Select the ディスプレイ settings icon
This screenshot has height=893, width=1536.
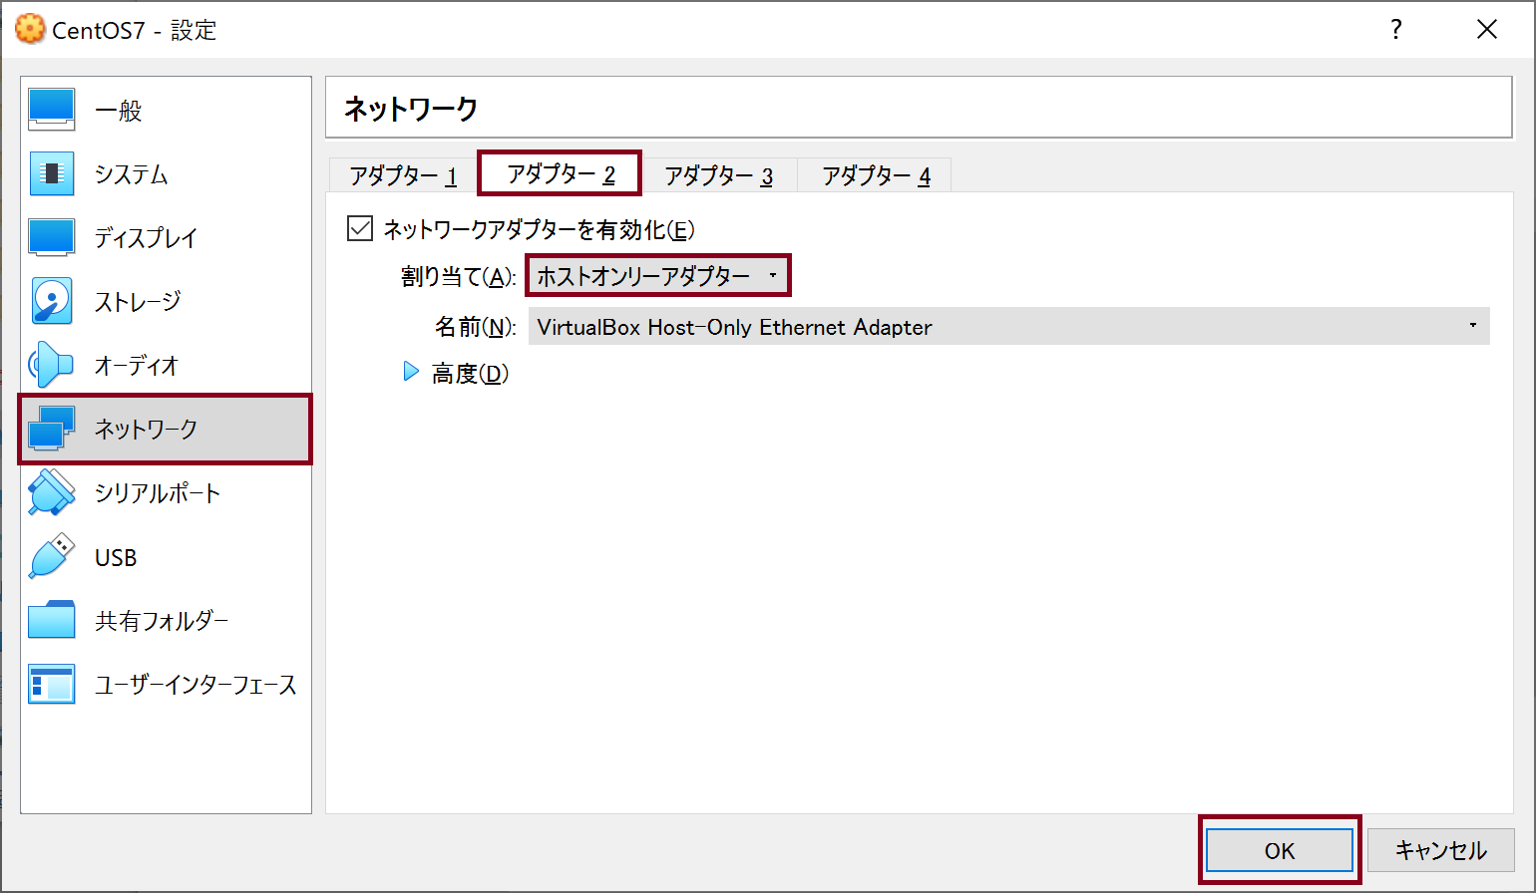(51, 237)
